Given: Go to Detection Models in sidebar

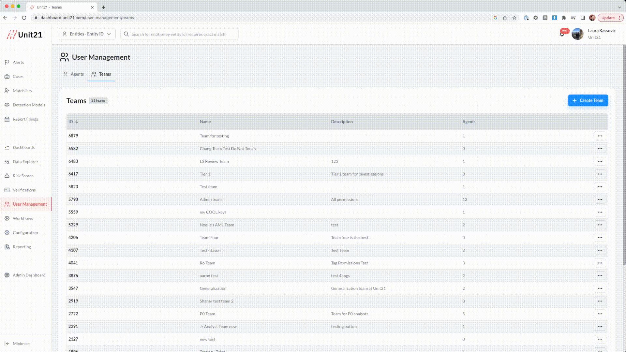Looking at the screenshot, I should [x=29, y=105].
